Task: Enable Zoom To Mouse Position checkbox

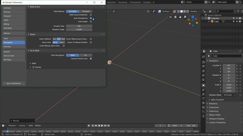Action: pyautogui.click(x=91, y=42)
